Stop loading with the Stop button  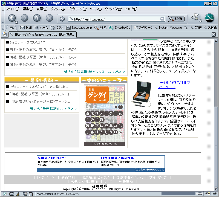point(50,18)
